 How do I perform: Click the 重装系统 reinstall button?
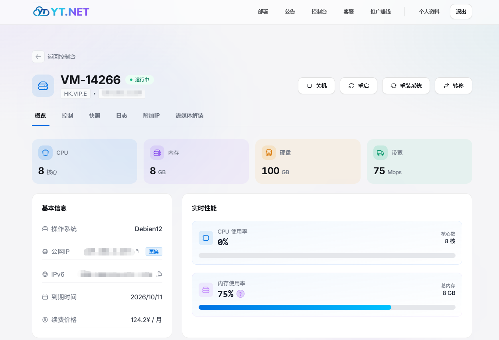tap(406, 86)
